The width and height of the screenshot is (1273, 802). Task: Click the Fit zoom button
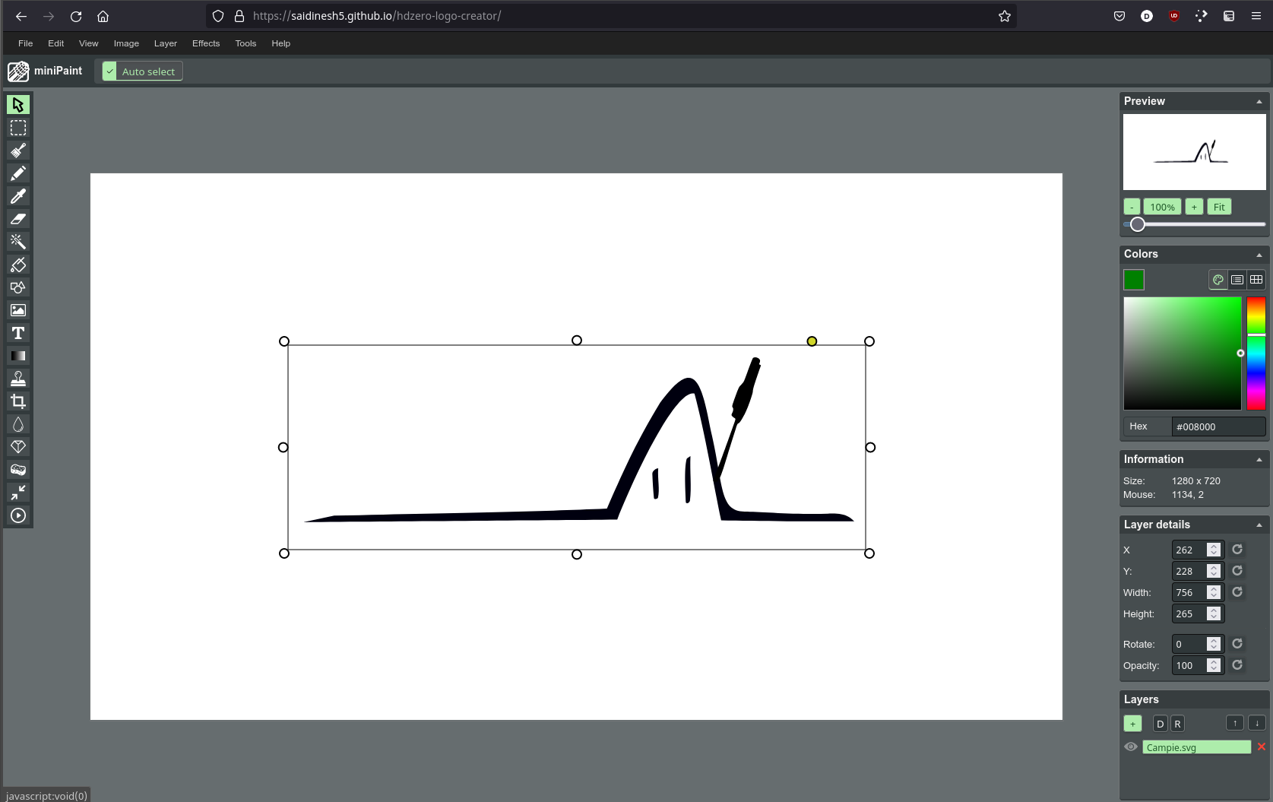[1219, 207]
